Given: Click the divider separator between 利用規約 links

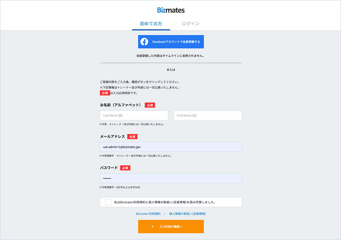Looking at the screenshot, I should tap(165, 214).
